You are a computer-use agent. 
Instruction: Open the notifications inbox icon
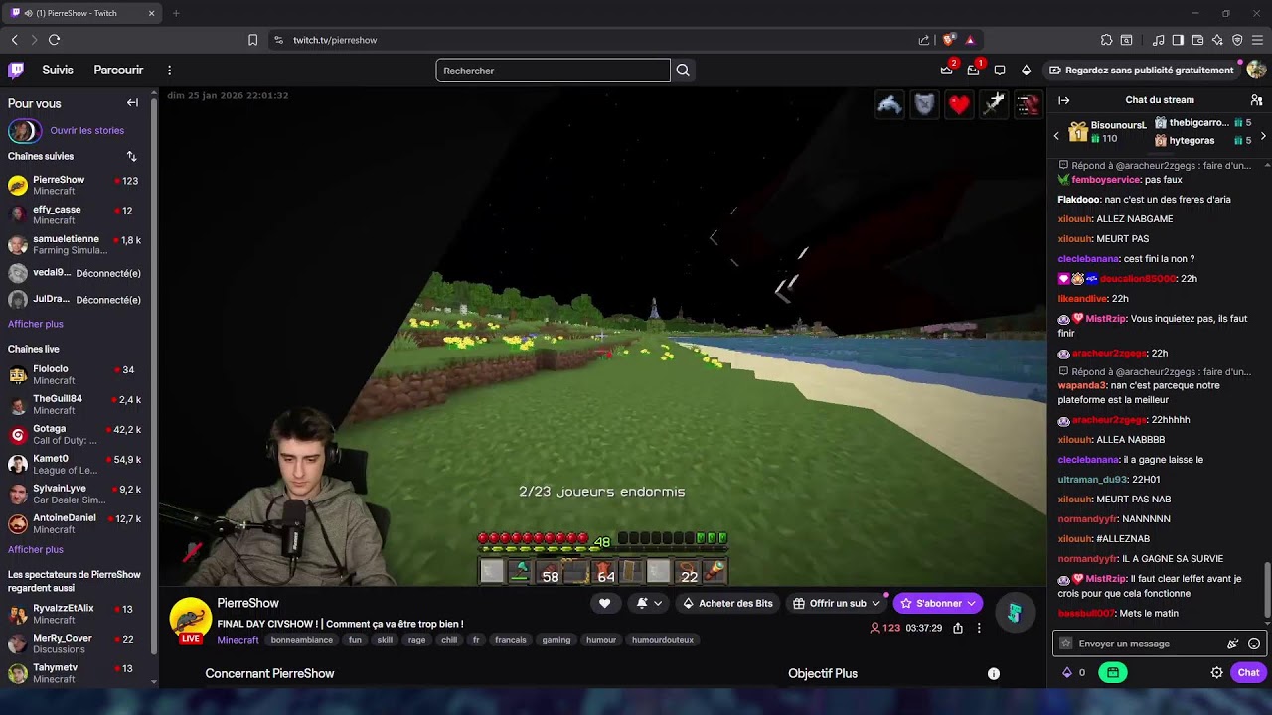pyautogui.click(x=974, y=70)
